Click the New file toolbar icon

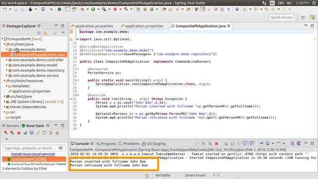(x=4, y=9)
